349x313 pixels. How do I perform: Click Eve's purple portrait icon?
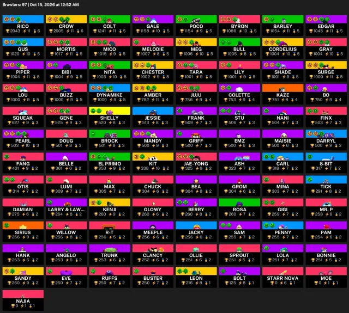pyautogui.click(x=67, y=273)
